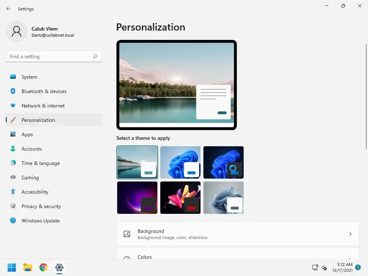This screenshot has width=368, height=276.
Task: Click the user profile avatar icon
Action: pyautogui.click(x=17, y=32)
